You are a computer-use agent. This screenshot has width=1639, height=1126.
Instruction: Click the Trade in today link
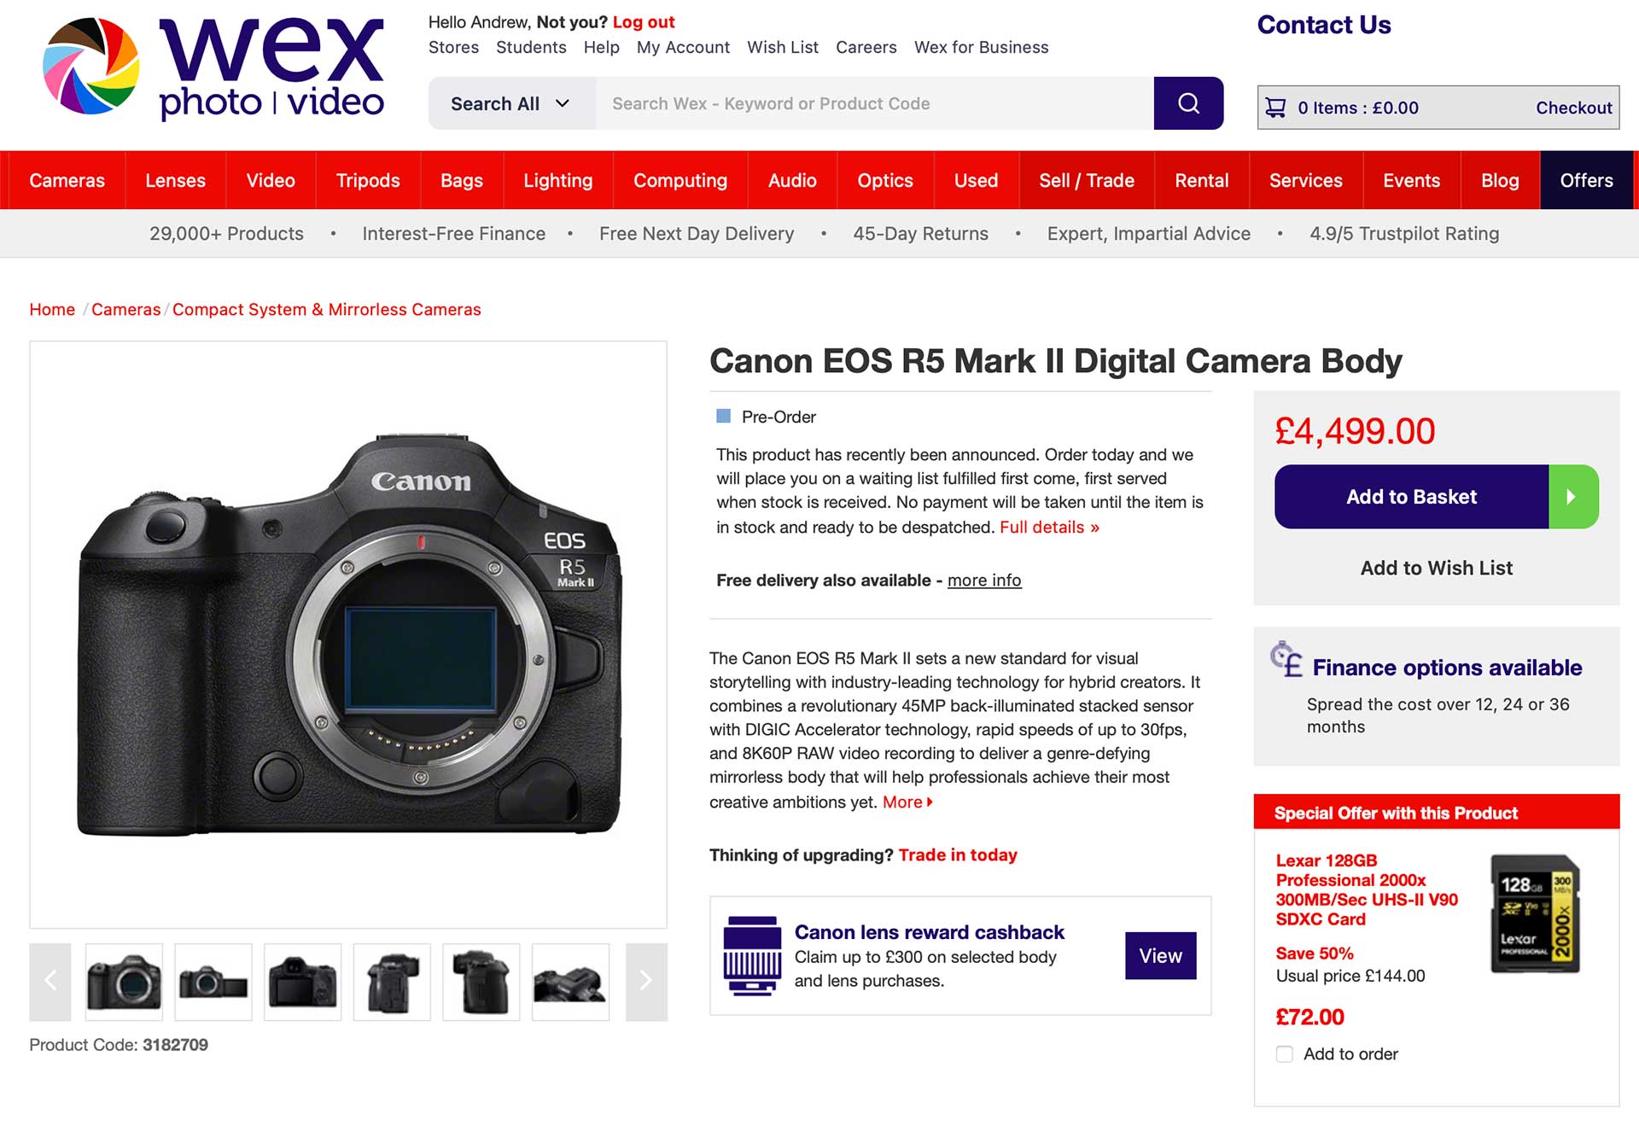(x=958, y=855)
